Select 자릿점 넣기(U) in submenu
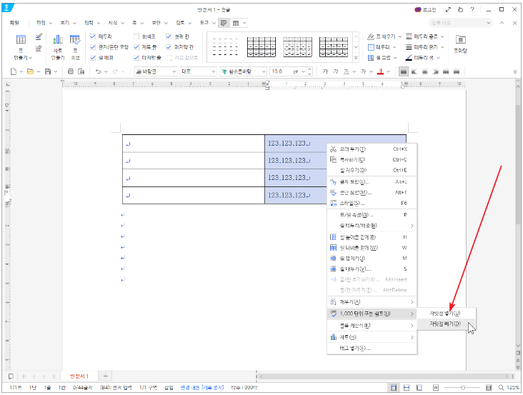This screenshot has height=395, width=523. [x=447, y=314]
